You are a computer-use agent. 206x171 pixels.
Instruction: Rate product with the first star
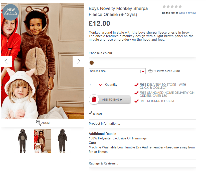click(x=164, y=7)
